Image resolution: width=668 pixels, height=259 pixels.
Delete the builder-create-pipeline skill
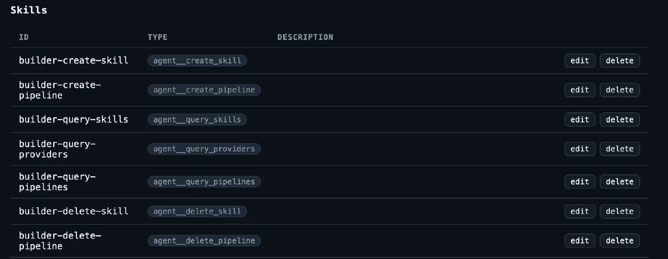click(620, 90)
